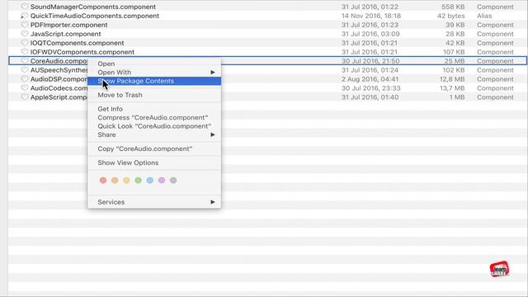Select Show Package Contents menu entry
The width and height of the screenshot is (528, 297).
pyautogui.click(x=154, y=81)
